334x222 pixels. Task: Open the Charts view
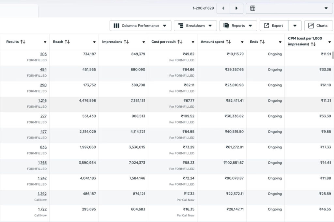[x=318, y=26]
